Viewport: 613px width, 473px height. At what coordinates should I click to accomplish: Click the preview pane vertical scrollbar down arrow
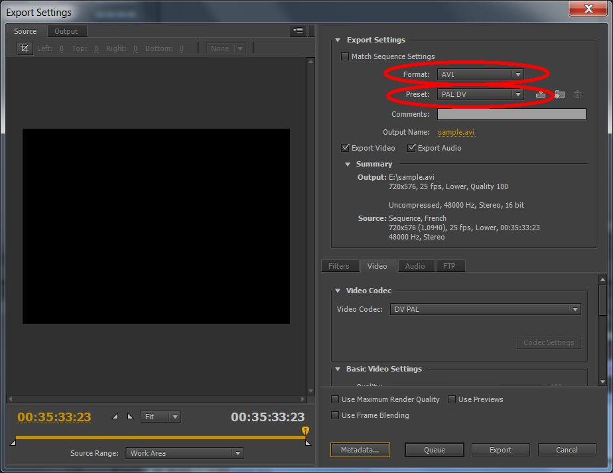(x=310, y=391)
